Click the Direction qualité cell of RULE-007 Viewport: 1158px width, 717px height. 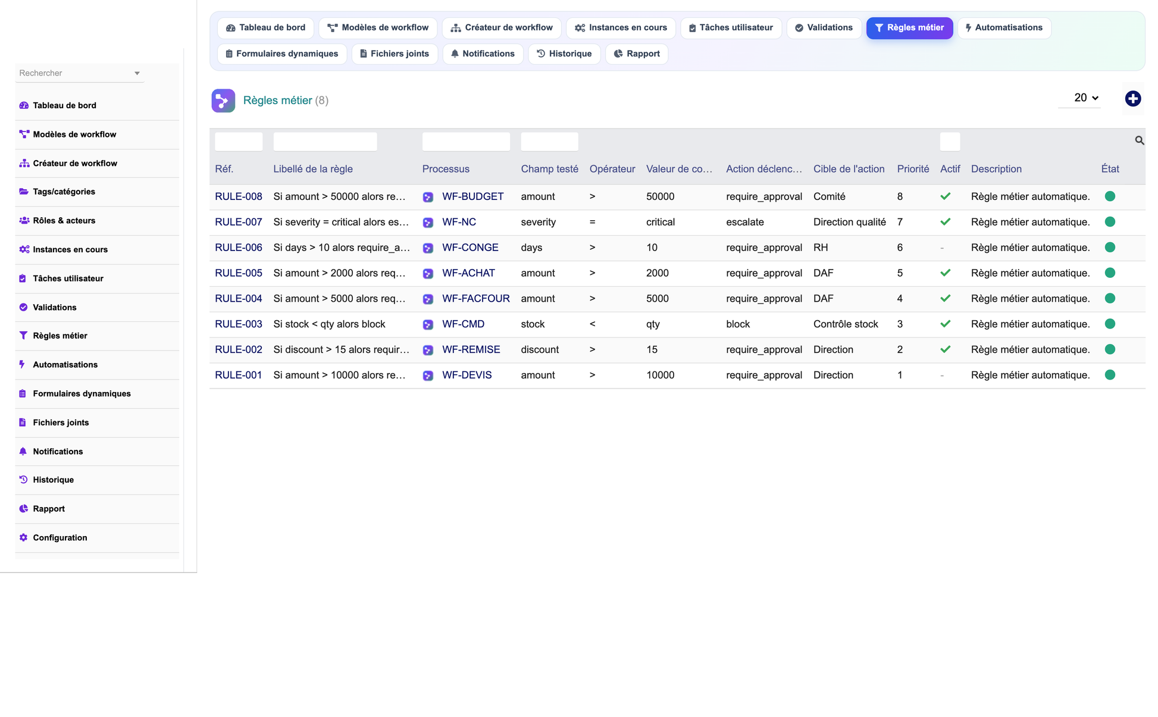[x=849, y=223]
